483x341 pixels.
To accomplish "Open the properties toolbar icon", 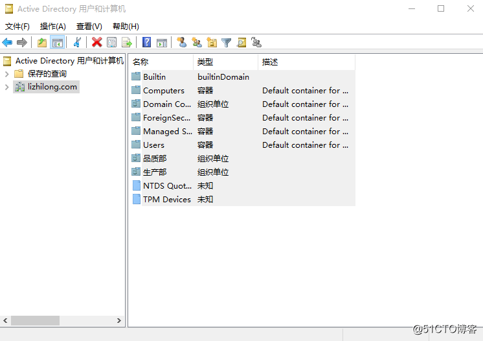I will 111,42.
